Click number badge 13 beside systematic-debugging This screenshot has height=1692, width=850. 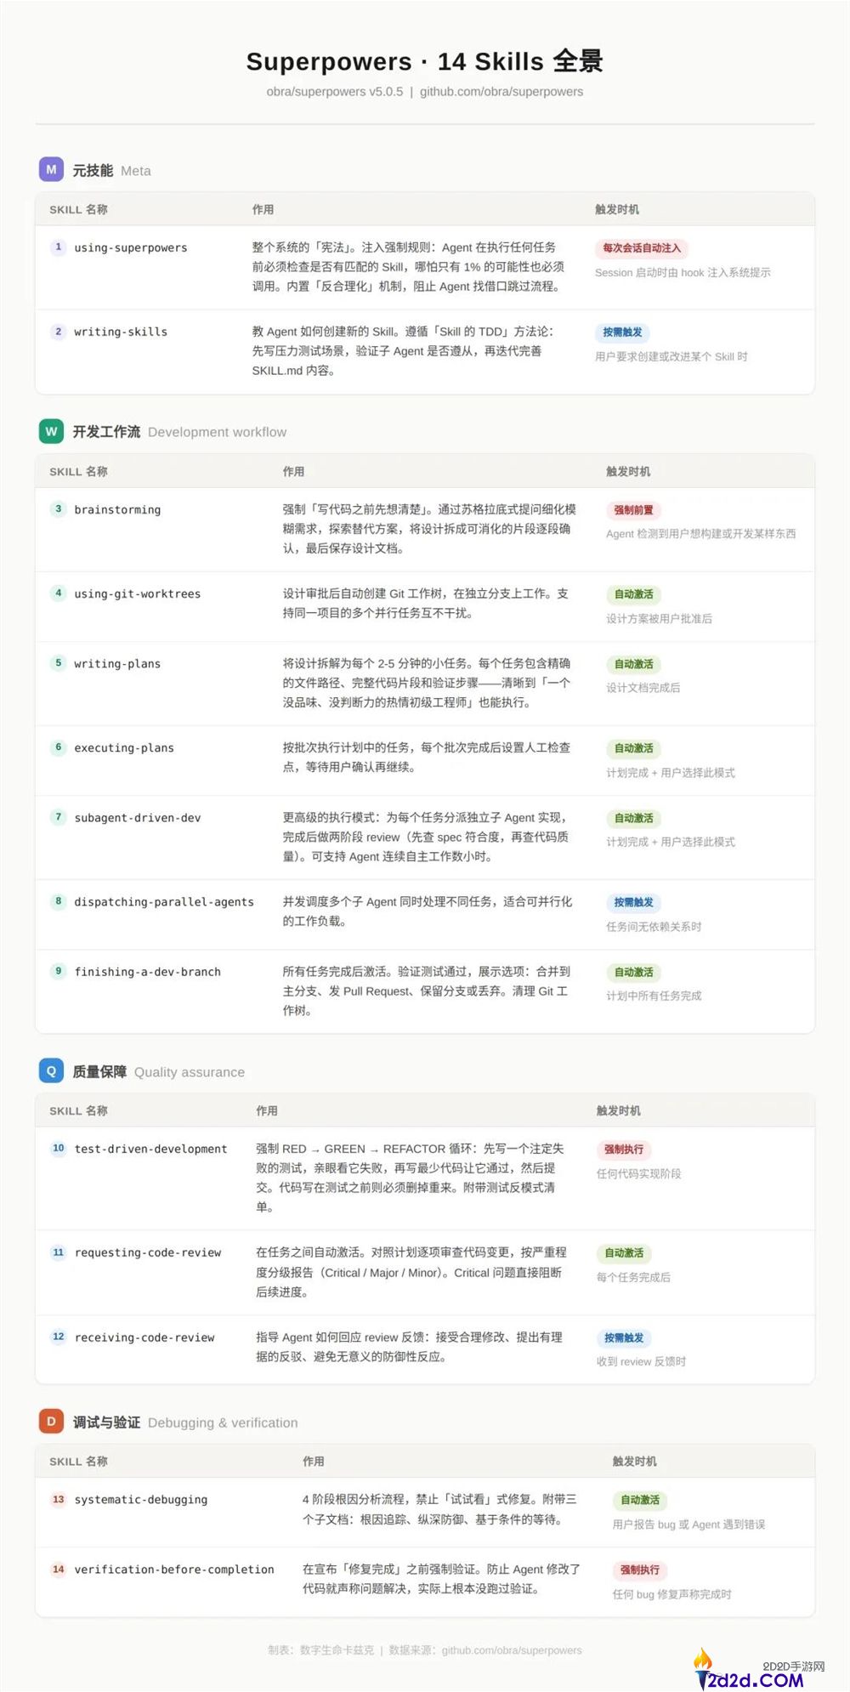point(58,1500)
